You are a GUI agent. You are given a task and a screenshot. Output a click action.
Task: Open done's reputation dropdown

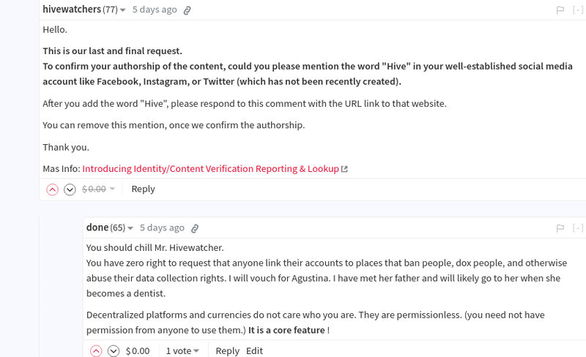pos(130,228)
